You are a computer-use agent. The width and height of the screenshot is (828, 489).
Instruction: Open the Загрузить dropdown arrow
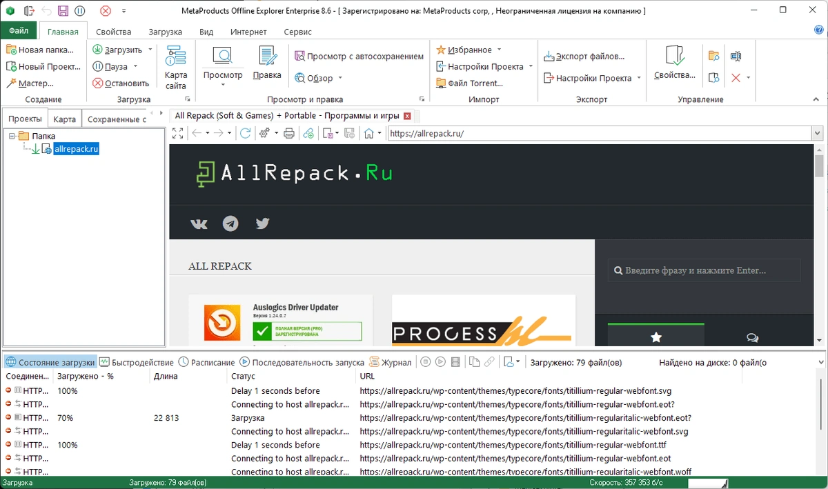(149, 50)
